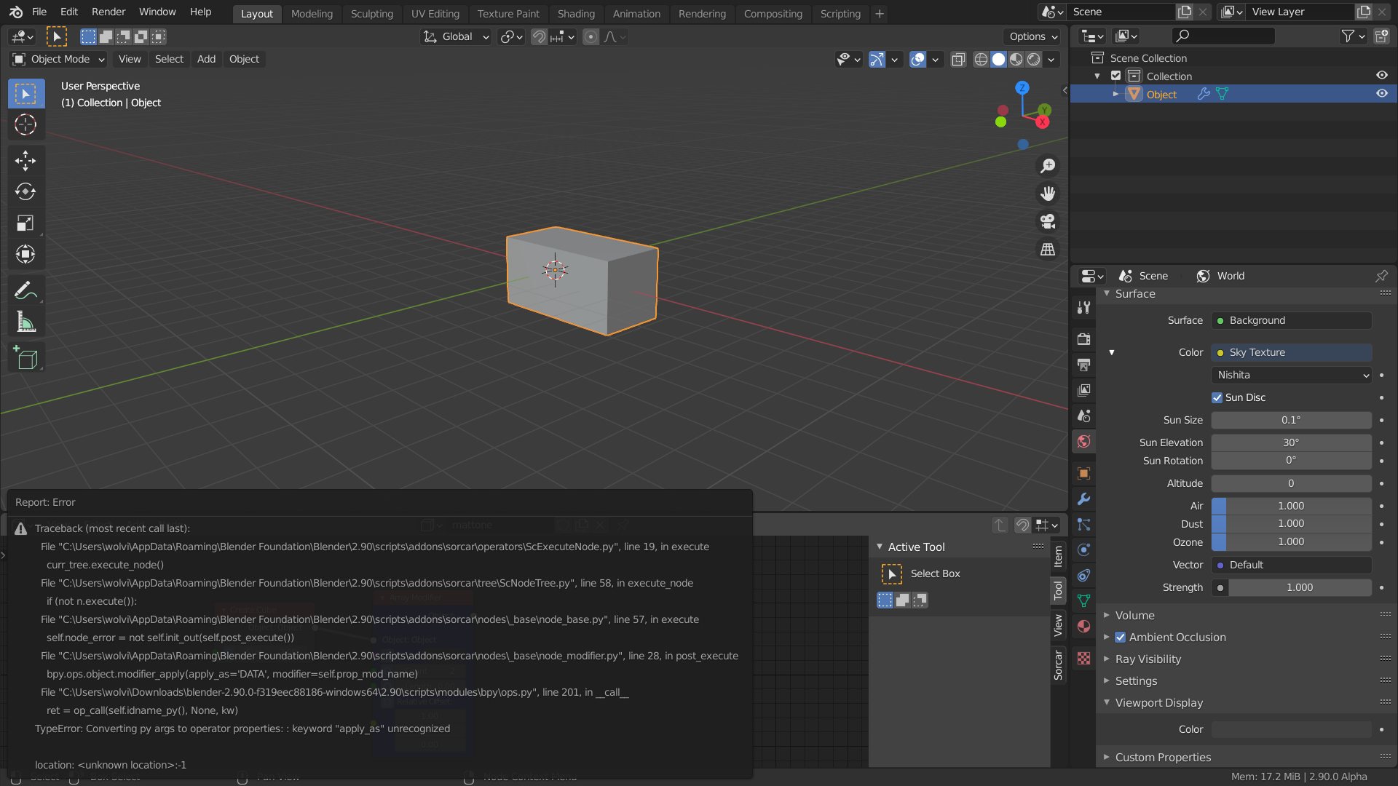Open the Nishita sky model dropdown
The height and width of the screenshot is (786, 1398).
1291,375
